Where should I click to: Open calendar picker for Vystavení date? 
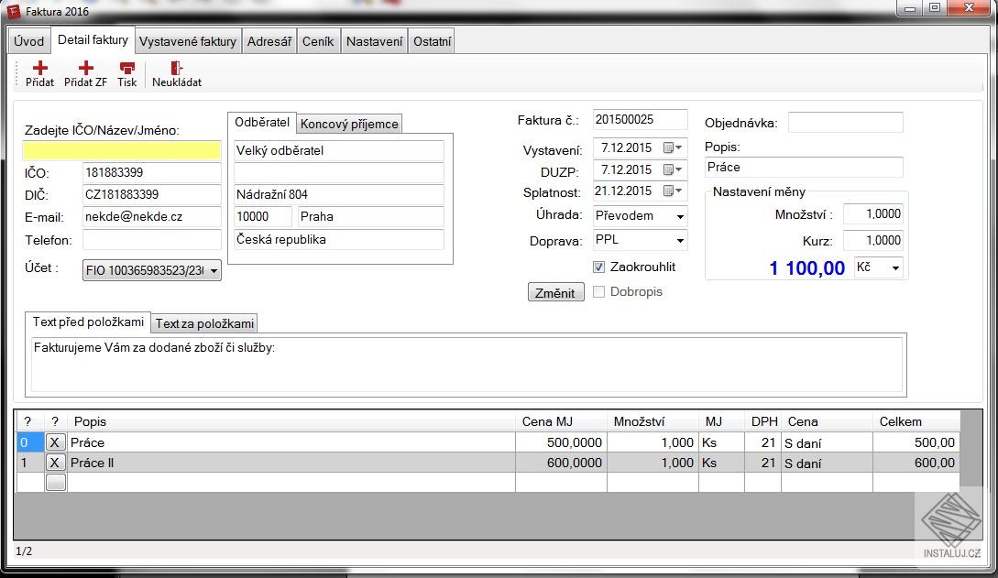[673, 147]
